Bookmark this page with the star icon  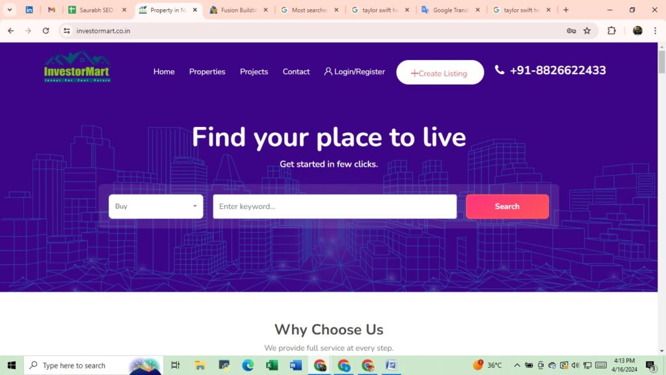(587, 31)
